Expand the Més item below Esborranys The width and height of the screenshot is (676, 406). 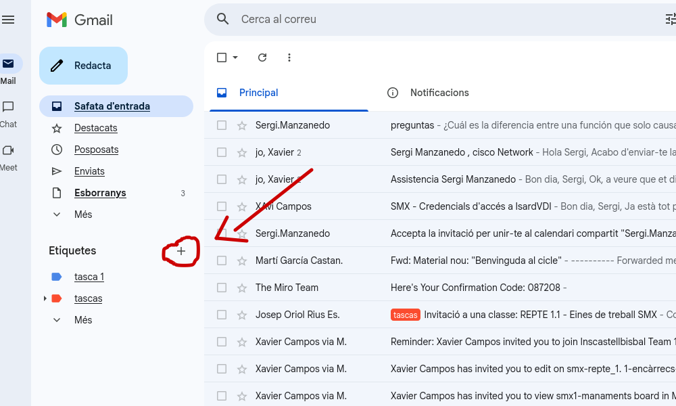[83, 215]
